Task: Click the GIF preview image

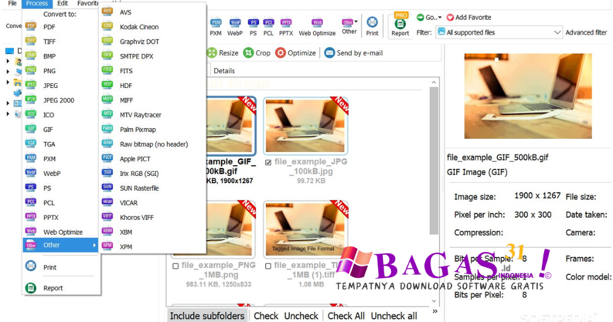Action: click(528, 96)
